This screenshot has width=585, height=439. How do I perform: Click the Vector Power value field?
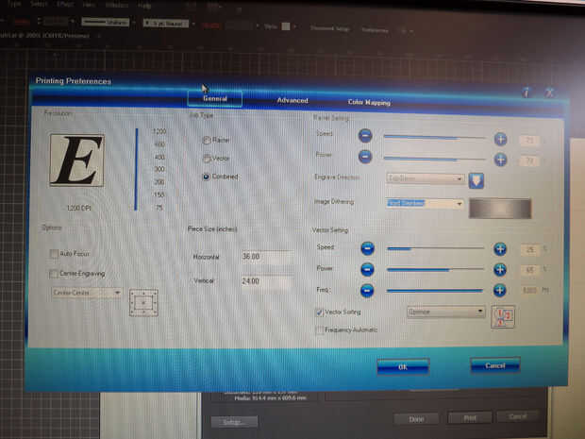529,270
